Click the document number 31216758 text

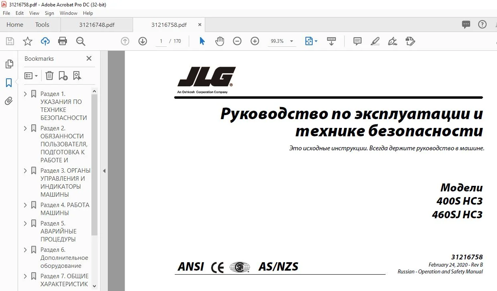(467, 257)
